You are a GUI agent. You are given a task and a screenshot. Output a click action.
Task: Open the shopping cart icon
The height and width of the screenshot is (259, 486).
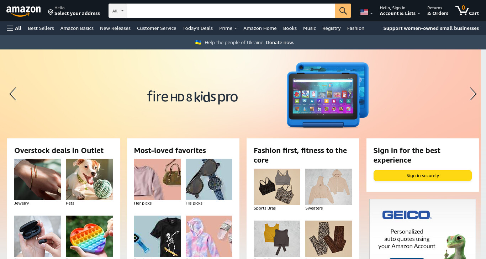pos(467,10)
